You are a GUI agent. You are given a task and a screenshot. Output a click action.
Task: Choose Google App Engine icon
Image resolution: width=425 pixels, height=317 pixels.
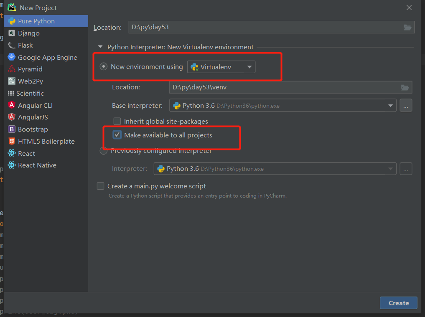point(11,57)
